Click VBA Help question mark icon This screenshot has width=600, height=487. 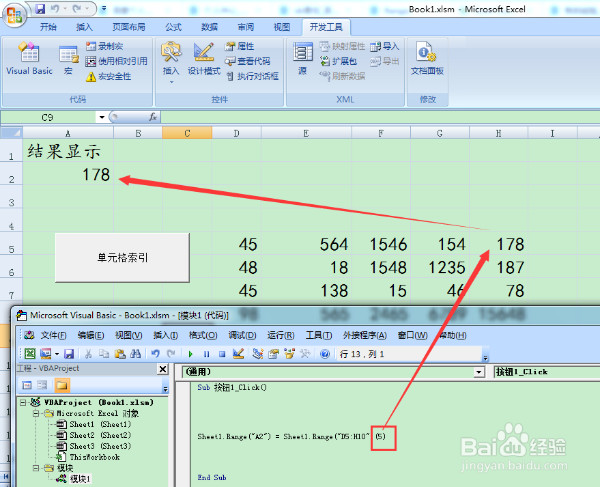point(325,354)
